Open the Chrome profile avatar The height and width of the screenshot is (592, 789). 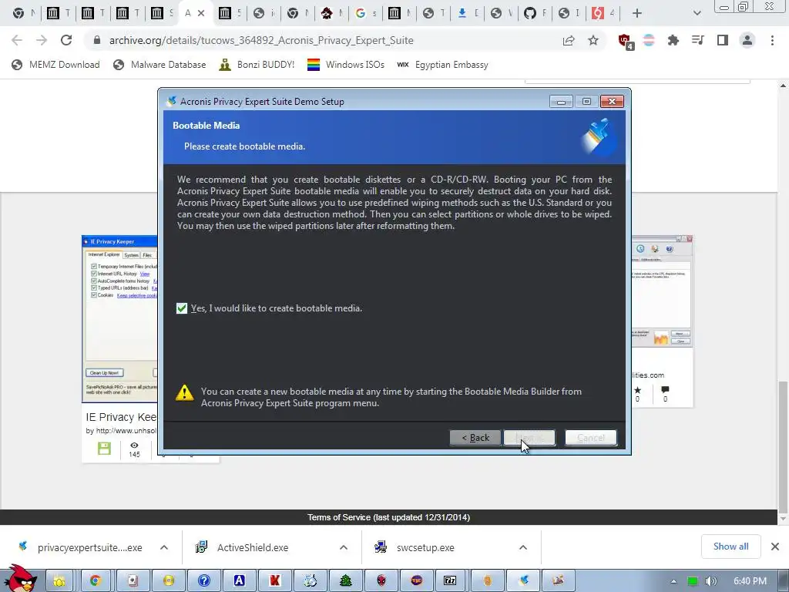(x=747, y=40)
